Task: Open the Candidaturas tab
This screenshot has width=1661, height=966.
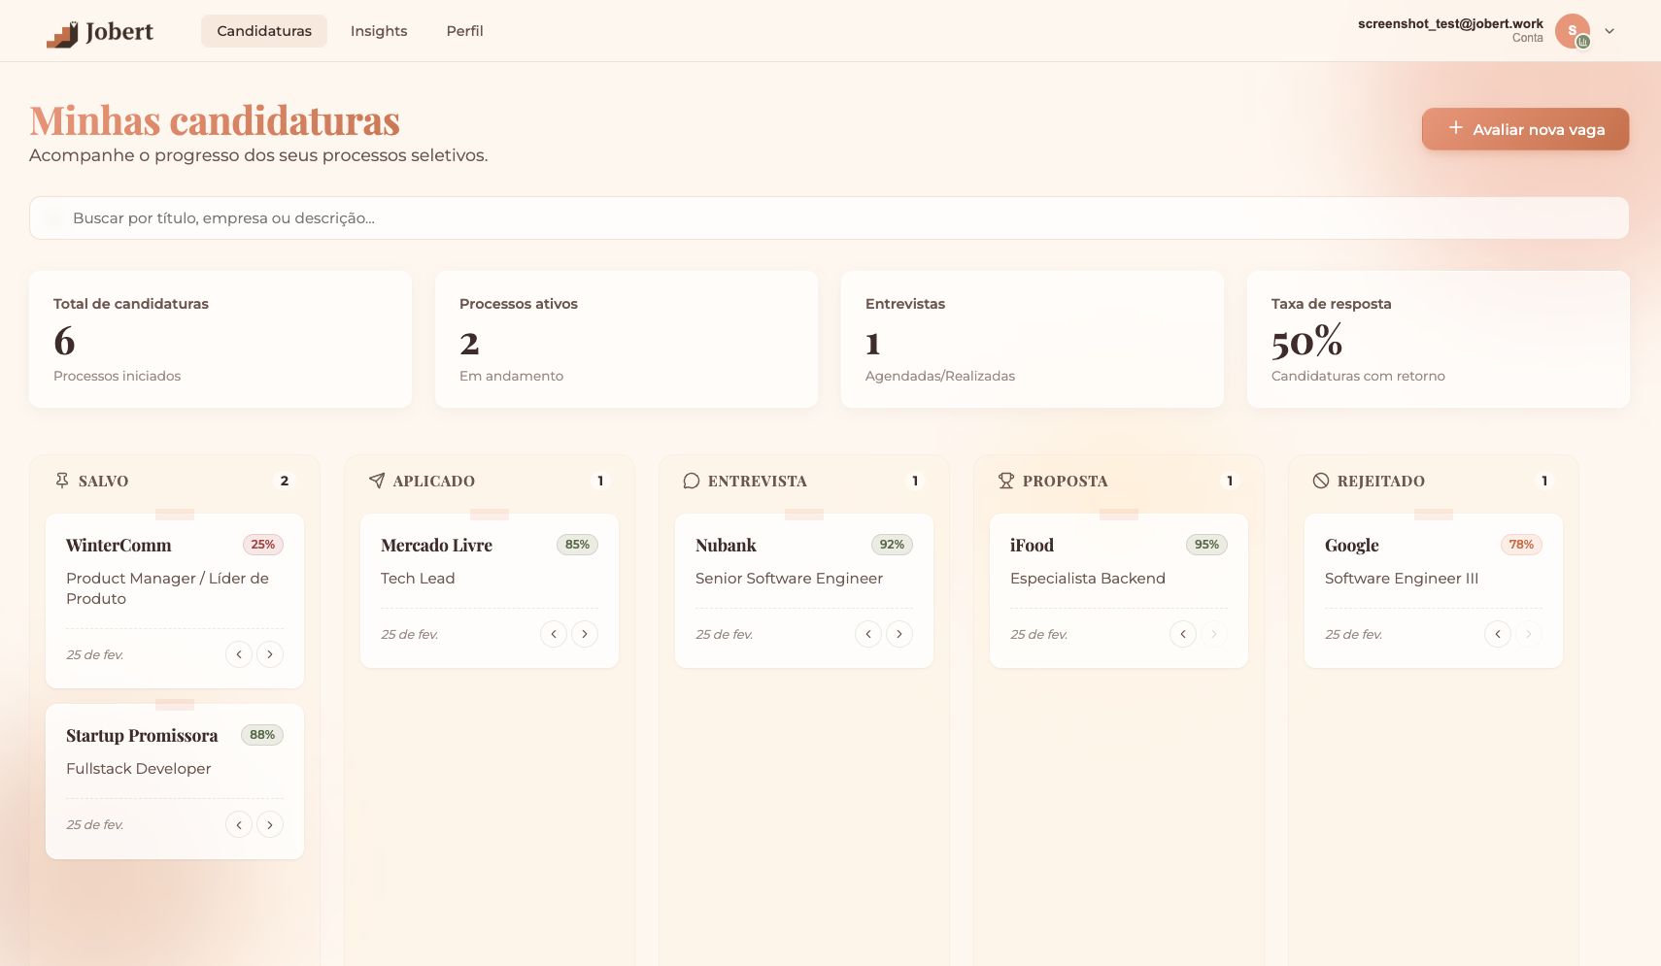Action: [x=264, y=31]
